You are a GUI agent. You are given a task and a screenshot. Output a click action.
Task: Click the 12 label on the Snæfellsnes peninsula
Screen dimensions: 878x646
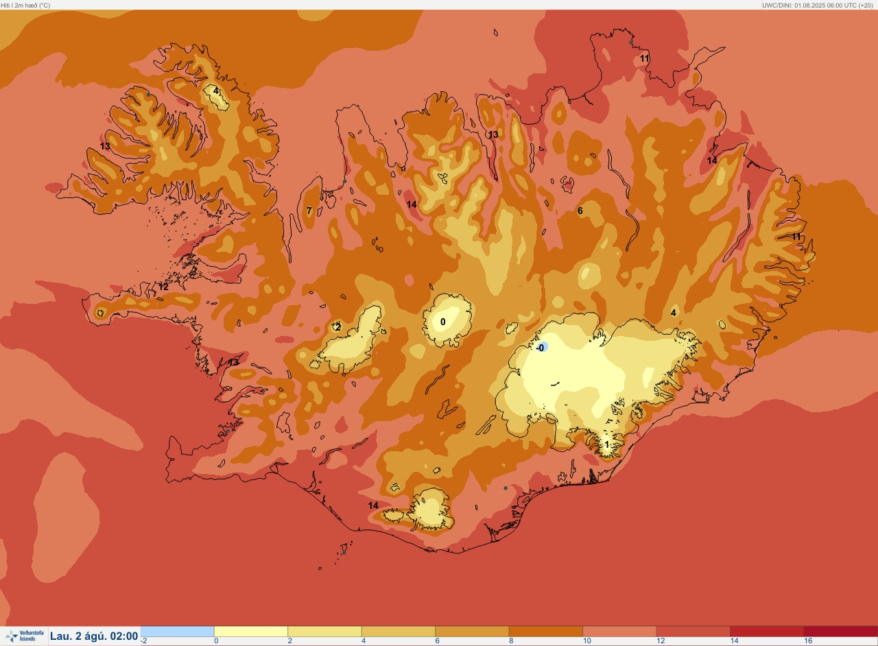tap(163, 287)
